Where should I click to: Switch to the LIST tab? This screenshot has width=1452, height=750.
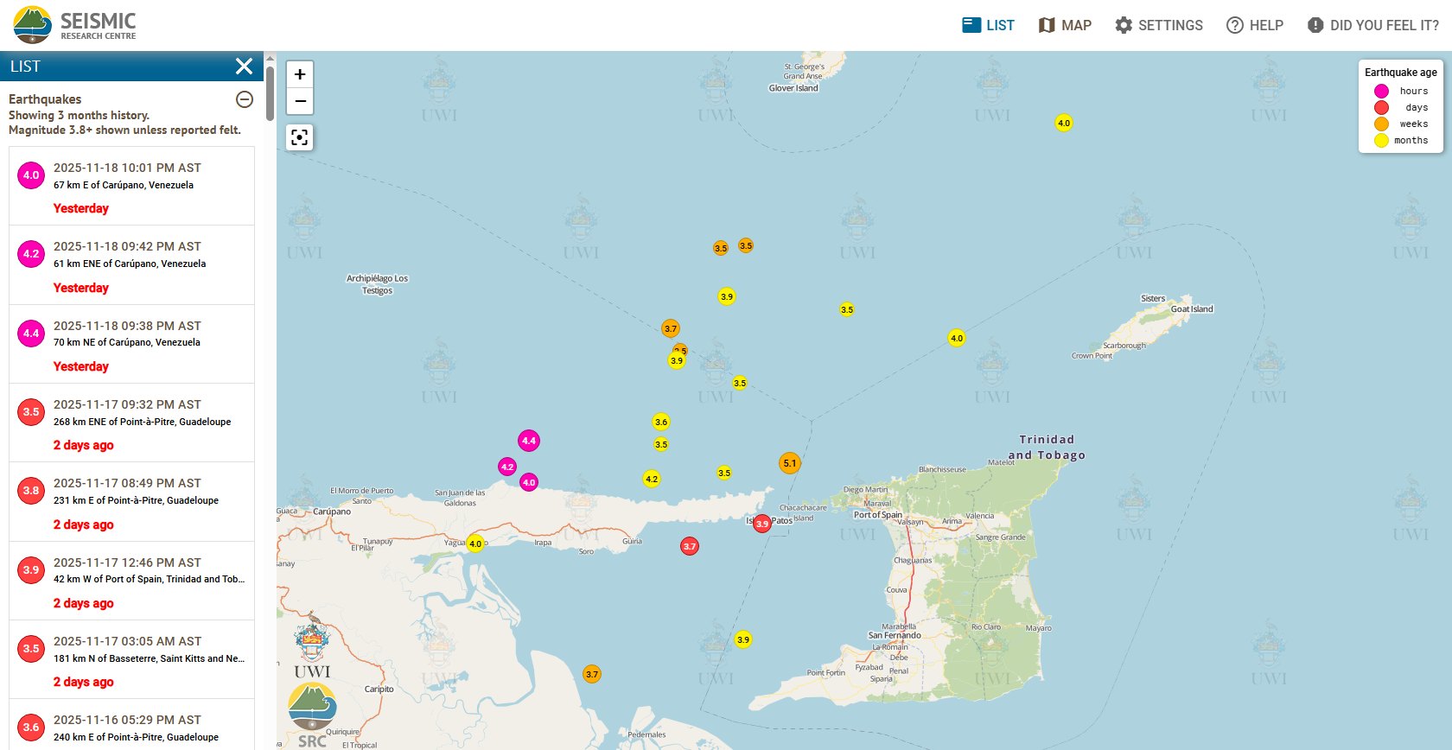click(x=988, y=25)
